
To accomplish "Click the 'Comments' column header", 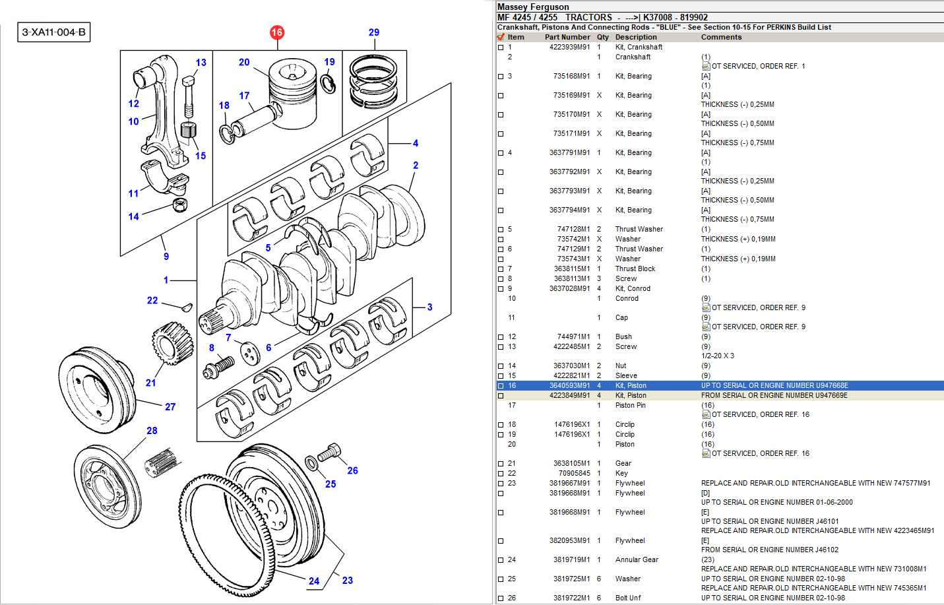I will [x=721, y=37].
